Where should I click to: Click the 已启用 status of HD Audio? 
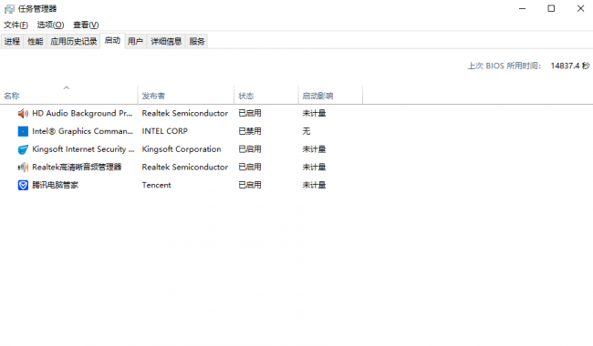pyautogui.click(x=250, y=113)
